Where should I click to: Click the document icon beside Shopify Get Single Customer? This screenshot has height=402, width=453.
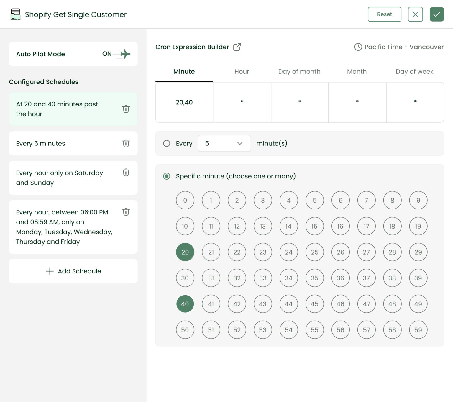pos(15,14)
